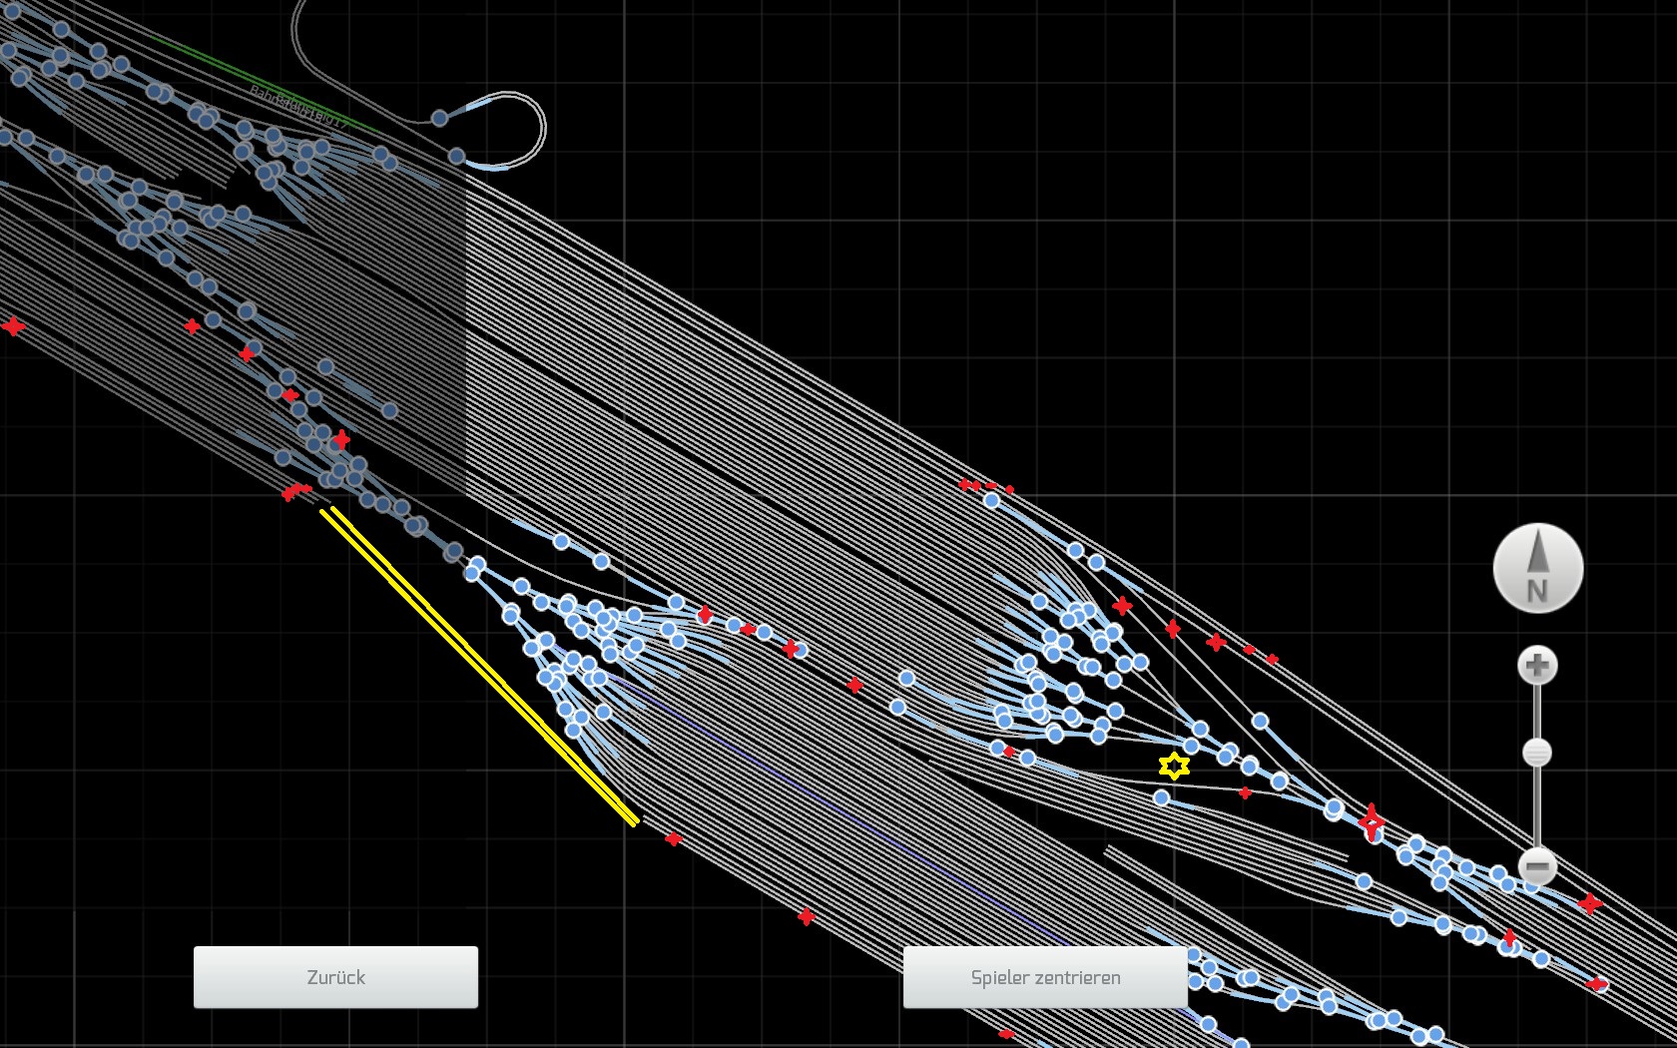The image size is (1677, 1048).
Task: Click the red signal just below the yellow track's end
Action: click(x=674, y=839)
